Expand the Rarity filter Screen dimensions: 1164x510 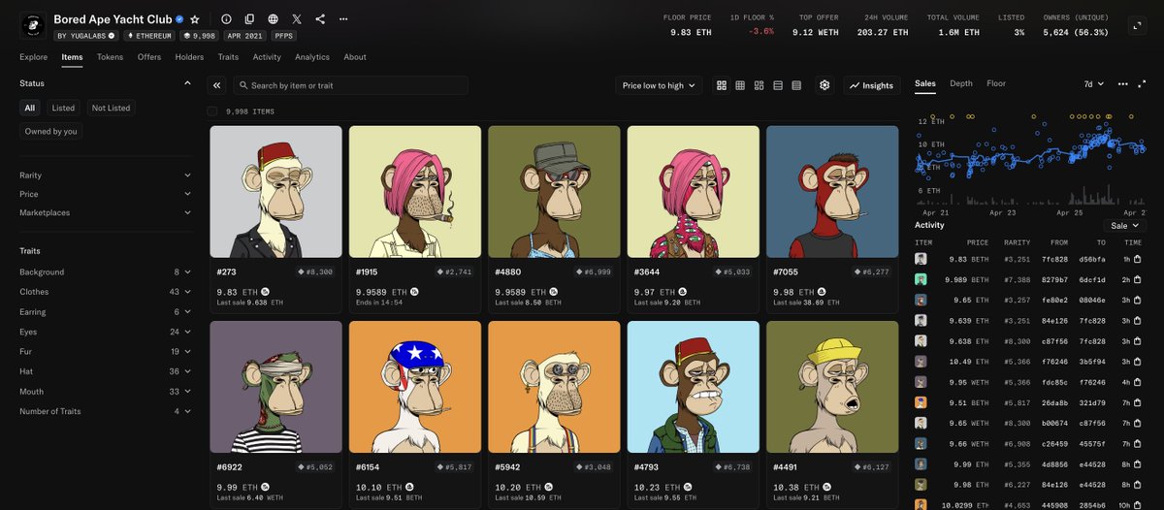106,175
